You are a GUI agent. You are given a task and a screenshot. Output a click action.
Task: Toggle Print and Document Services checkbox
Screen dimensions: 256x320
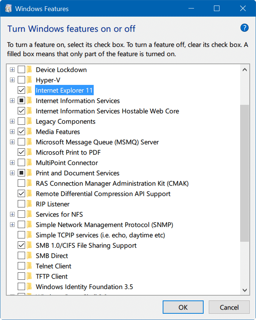click(21, 173)
